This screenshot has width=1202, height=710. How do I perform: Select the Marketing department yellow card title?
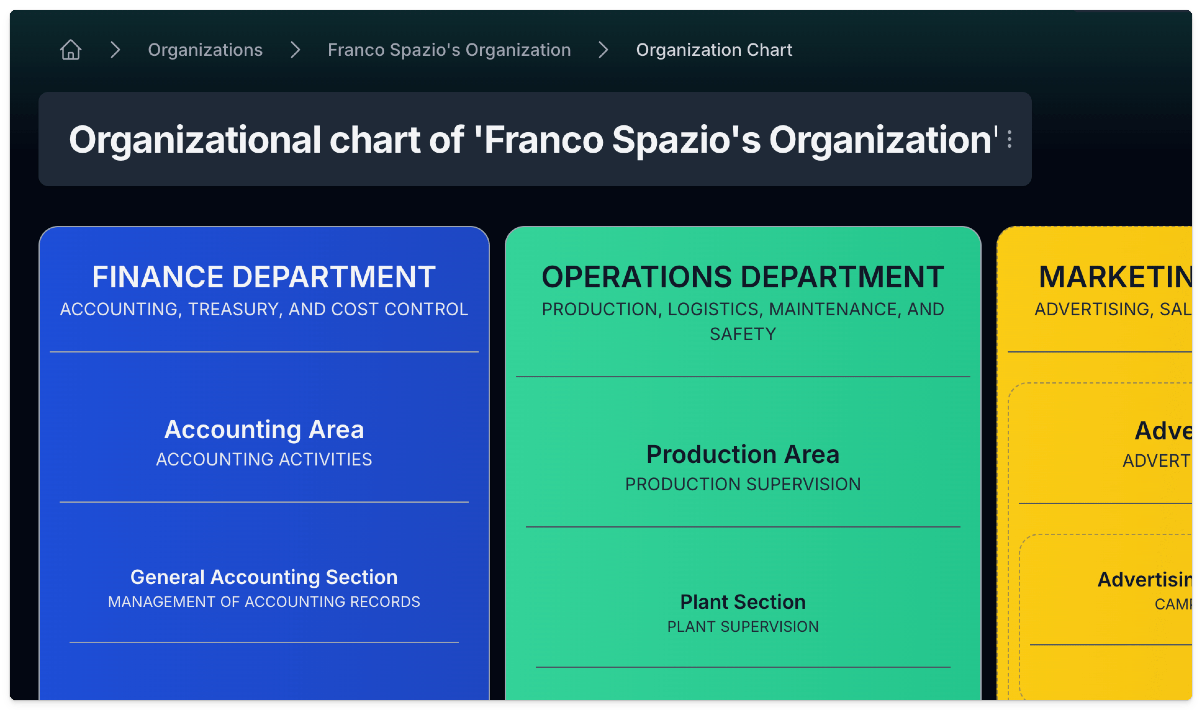pos(1115,277)
